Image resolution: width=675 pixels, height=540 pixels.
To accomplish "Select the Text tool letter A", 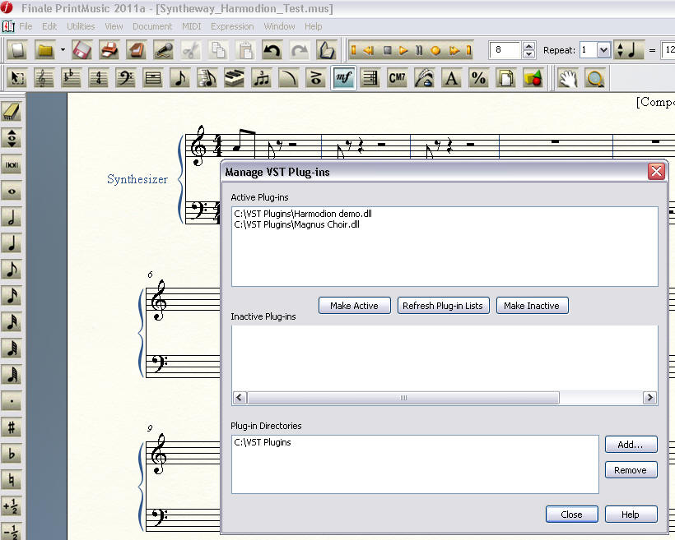I will click(x=452, y=78).
